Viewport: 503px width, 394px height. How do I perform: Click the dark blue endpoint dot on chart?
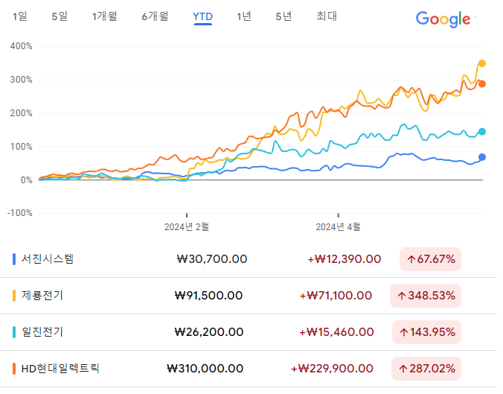(482, 157)
